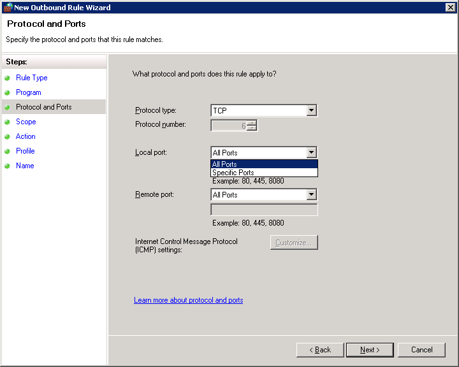Decrease protocol number with down spinner
The image size is (459, 367).
click(x=252, y=128)
